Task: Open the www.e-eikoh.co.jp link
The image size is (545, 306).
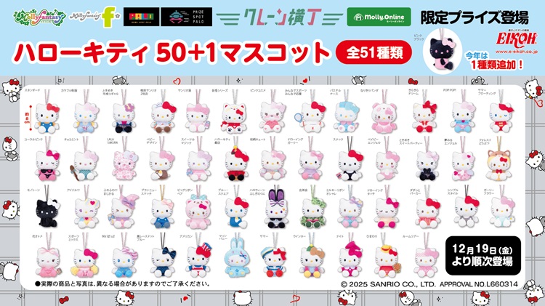Action: coord(516,52)
